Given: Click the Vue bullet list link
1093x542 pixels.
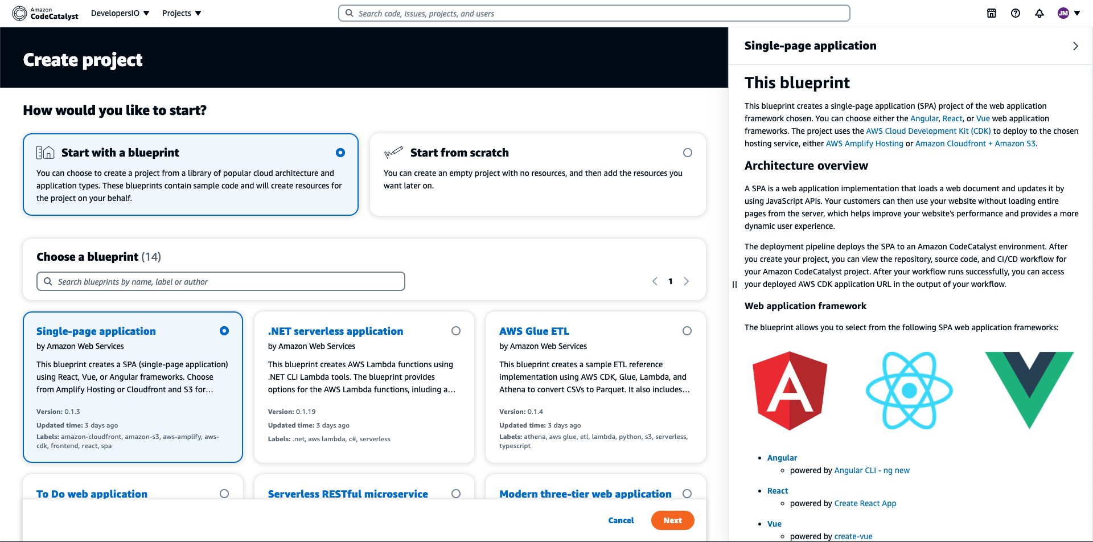Looking at the screenshot, I should point(774,524).
